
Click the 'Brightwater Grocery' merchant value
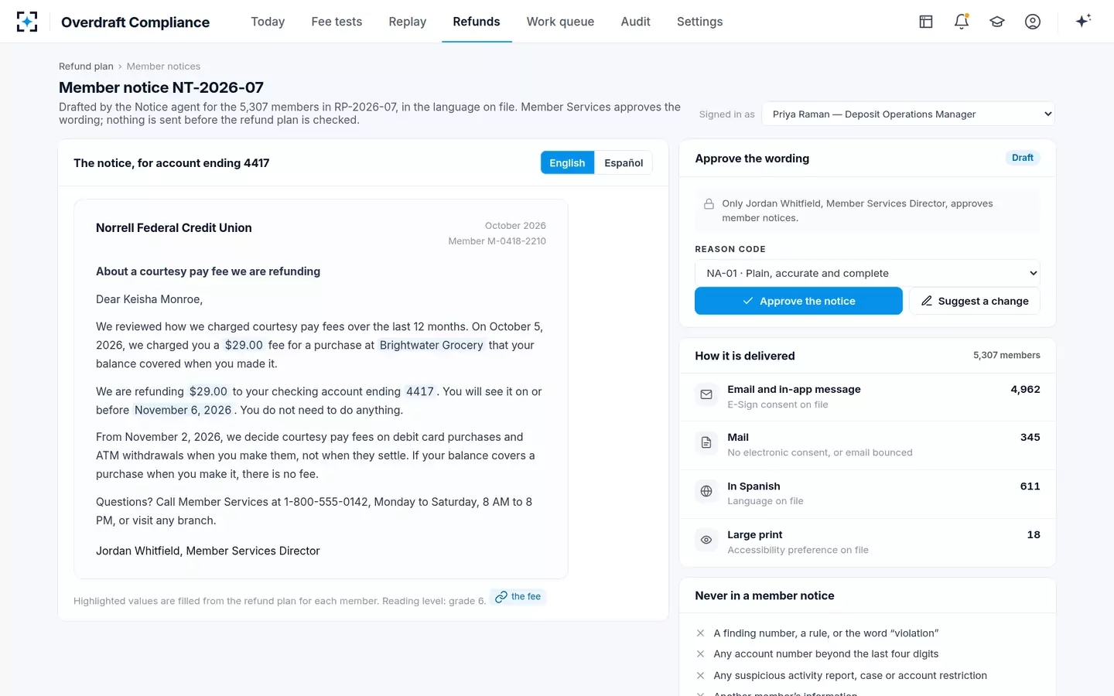pyautogui.click(x=431, y=345)
